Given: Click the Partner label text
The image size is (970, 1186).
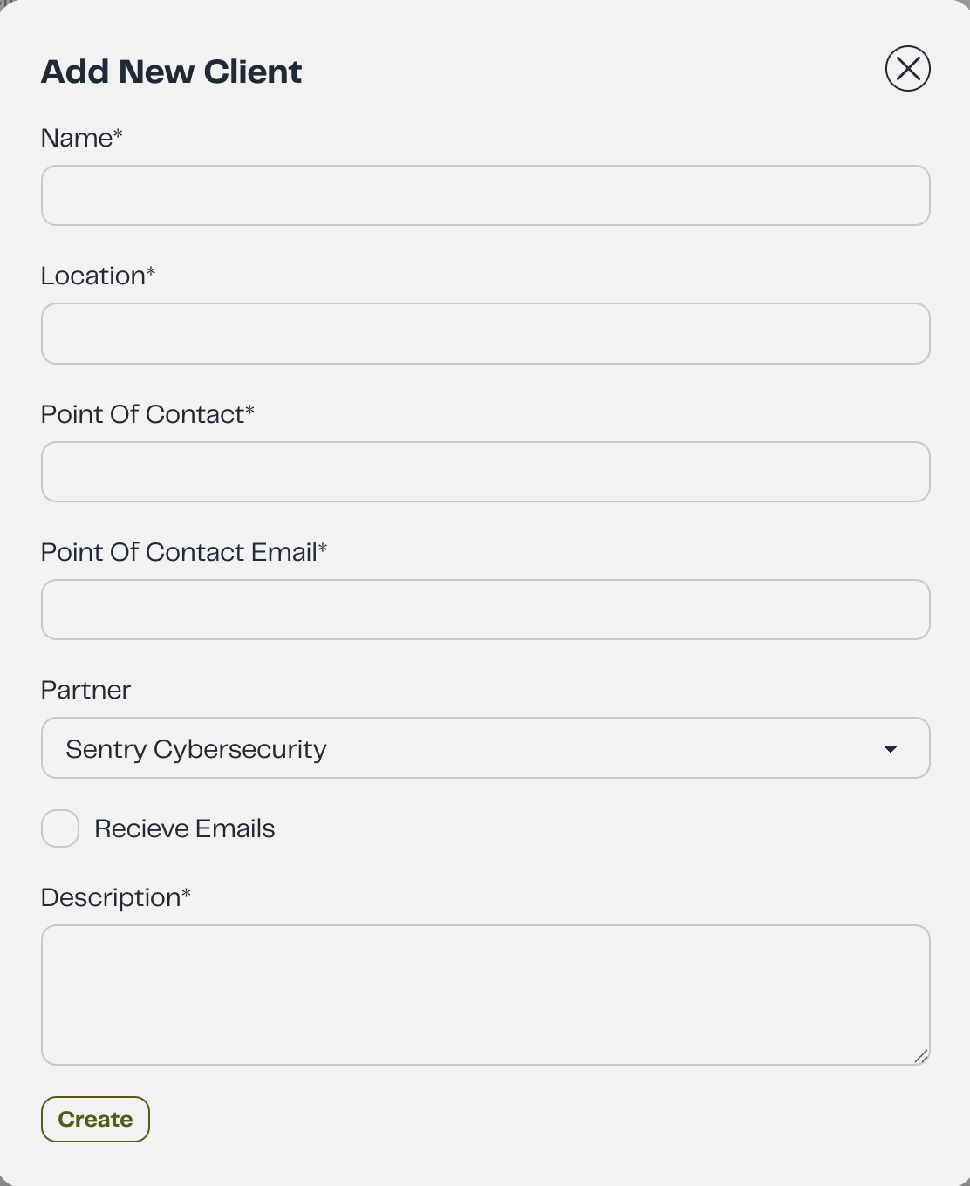Looking at the screenshot, I should pos(85,690).
